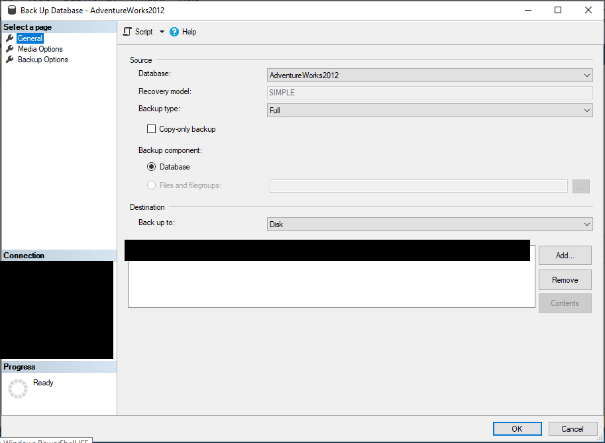
Task: Maximize the Back Up Database window
Action: (558, 10)
